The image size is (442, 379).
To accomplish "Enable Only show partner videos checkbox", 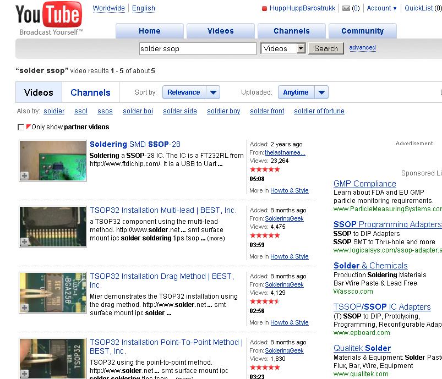I will pos(21,127).
